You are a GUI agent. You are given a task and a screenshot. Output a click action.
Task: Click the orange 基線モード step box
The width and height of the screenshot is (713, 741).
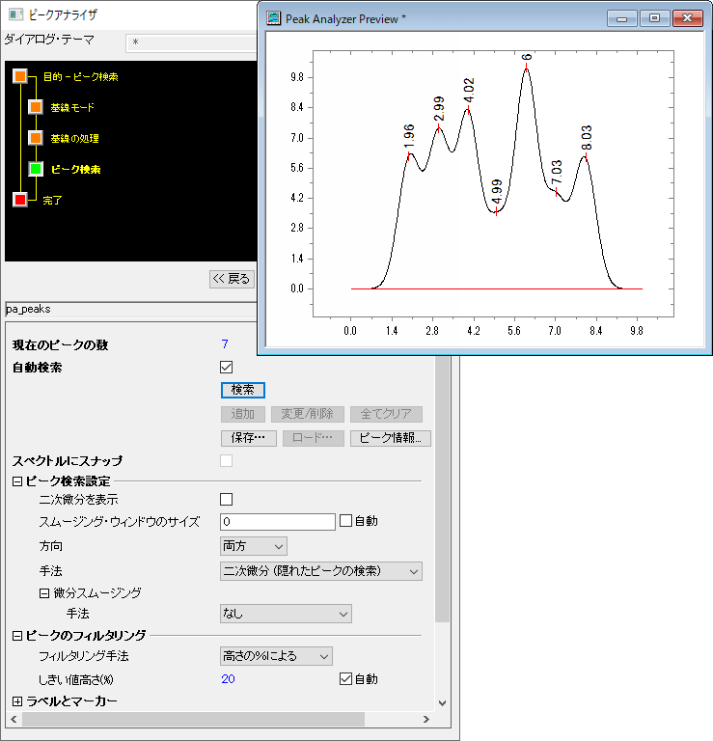coord(36,107)
